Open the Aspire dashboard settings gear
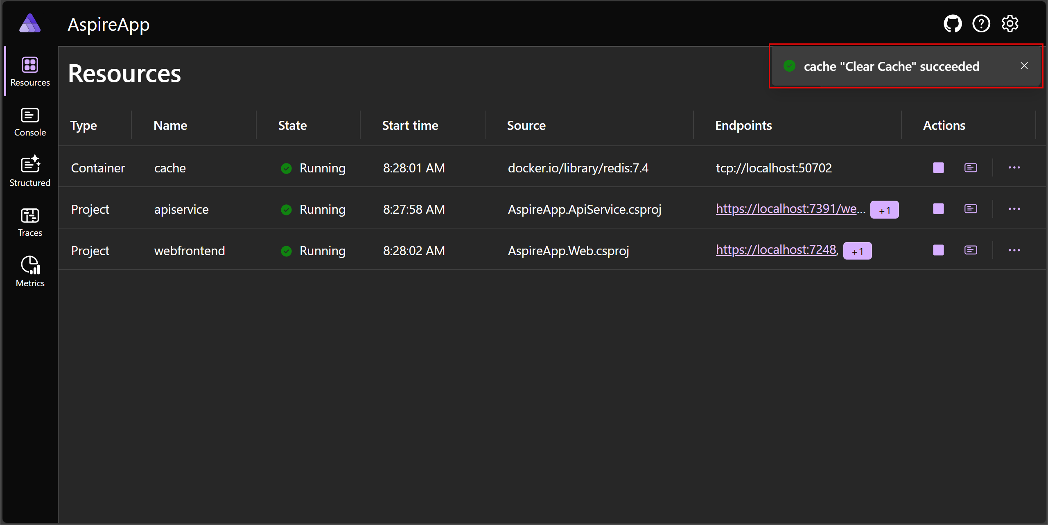Image resolution: width=1048 pixels, height=525 pixels. click(1010, 23)
